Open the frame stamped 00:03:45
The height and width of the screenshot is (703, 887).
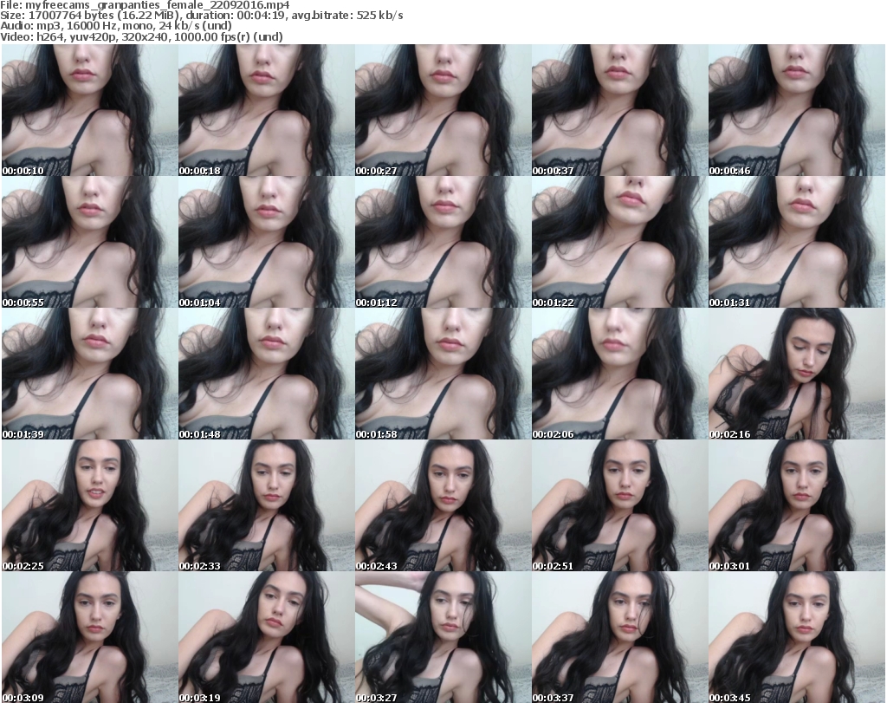click(x=797, y=637)
